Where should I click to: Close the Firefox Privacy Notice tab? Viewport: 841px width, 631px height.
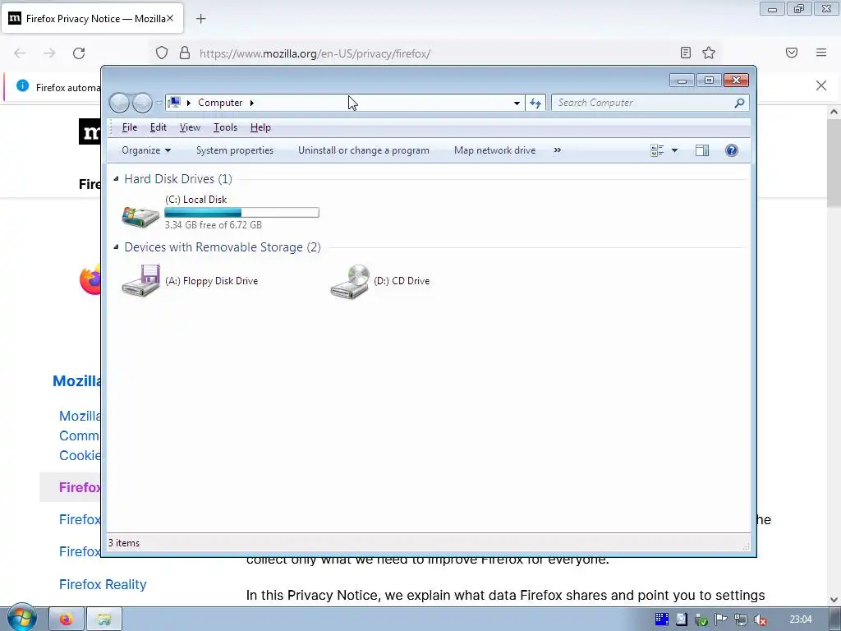pyautogui.click(x=169, y=18)
